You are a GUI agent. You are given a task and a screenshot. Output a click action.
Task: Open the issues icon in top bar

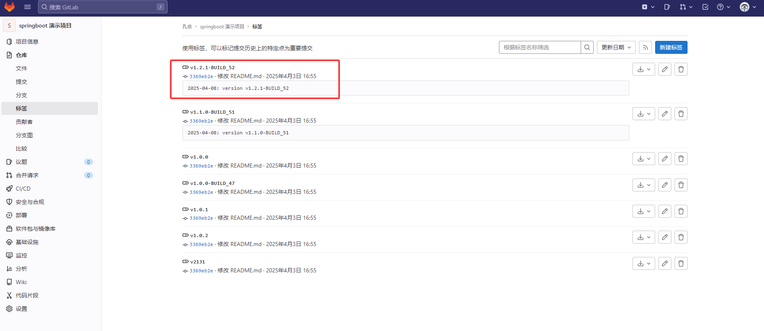click(667, 7)
